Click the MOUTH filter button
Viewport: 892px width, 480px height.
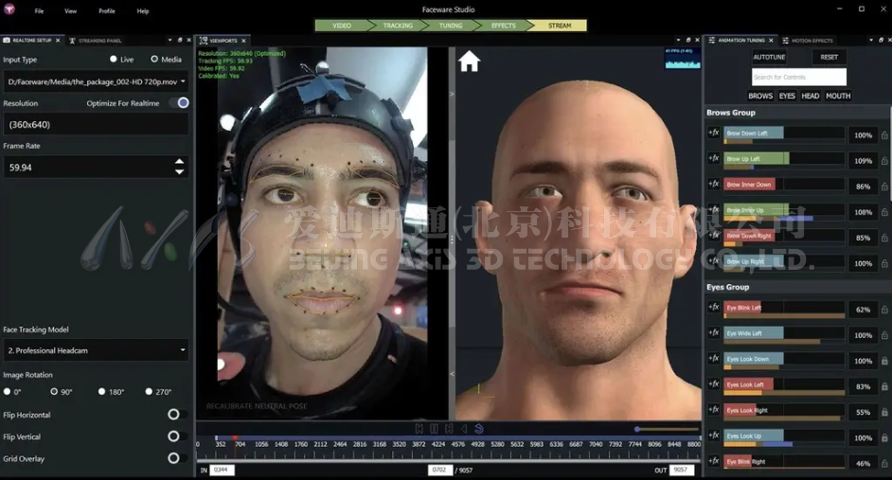pos(837,96)
